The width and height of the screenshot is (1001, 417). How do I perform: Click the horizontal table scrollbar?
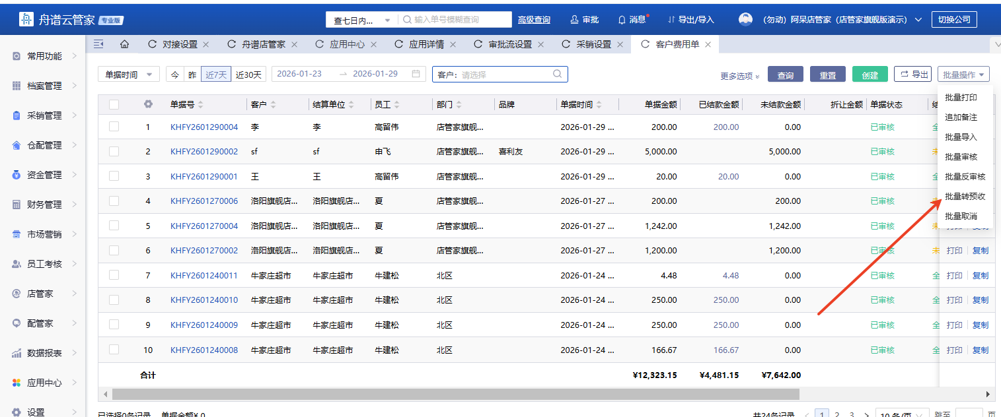pyautogui.click(x=455, y=394)
